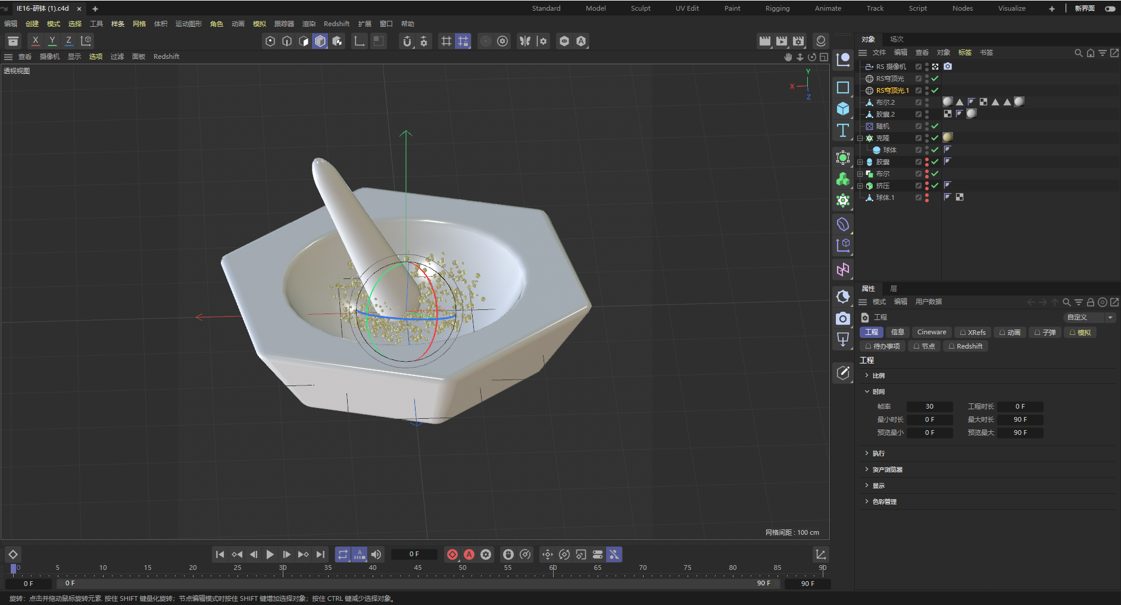Toggle the X axis lock button
Image resolution: width=1121 pixels, height=605 pixels.
click(36, 40)
